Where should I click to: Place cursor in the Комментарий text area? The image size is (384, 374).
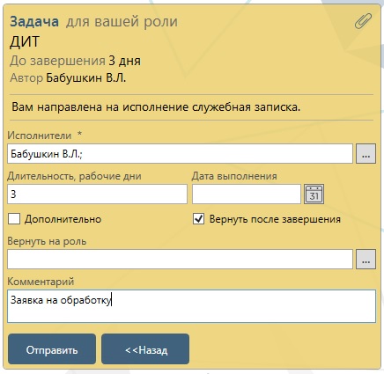(x=191, y=306)
